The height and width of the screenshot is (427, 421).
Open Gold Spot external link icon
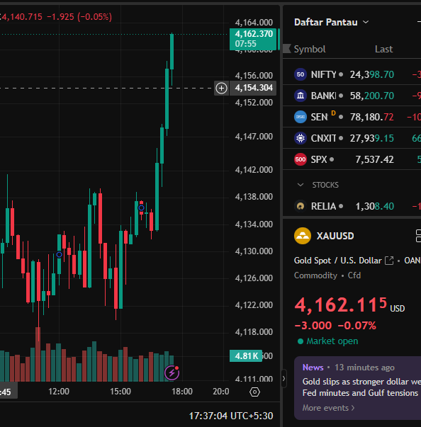[389, 261]
